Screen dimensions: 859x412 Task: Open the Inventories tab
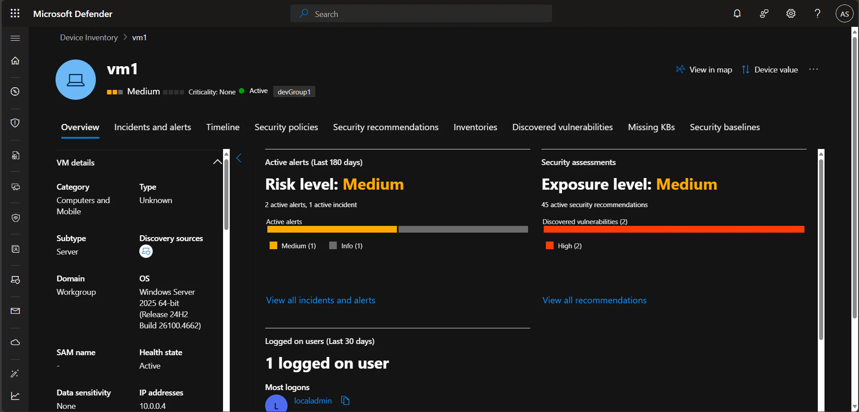(476, 127)
